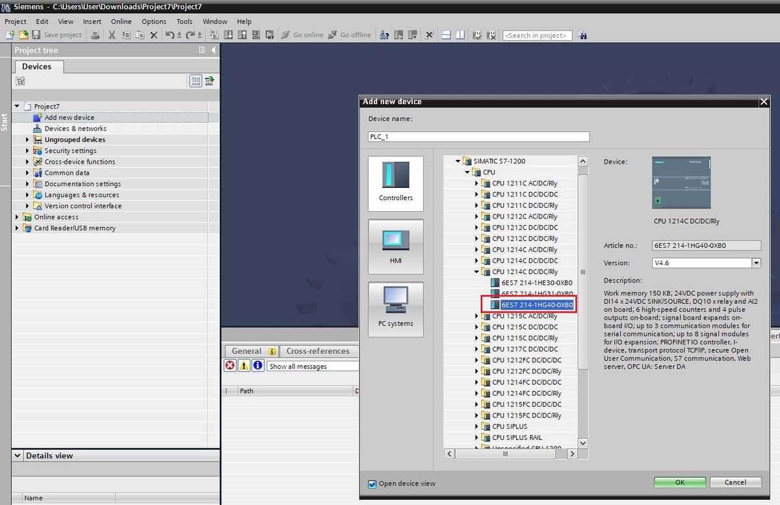This screenshot has width=780, height=505.
Task: Toggle the Open device view checkbox
Action: 372,484
